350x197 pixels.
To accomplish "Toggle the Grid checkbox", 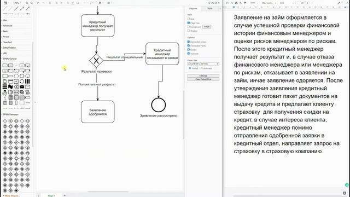I will [x=189, y=19].
